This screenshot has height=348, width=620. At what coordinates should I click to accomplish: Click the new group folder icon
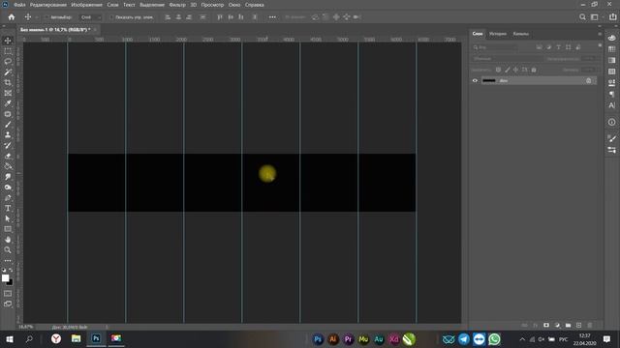[x=568, y=325]
